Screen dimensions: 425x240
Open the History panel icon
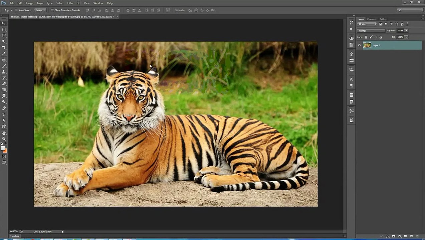351,23
